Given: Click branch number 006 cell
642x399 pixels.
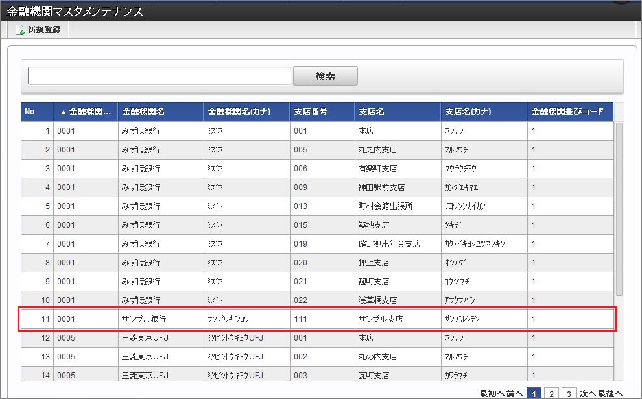Looking at the screenshot, I should pyautogui.click(x=322, y=169).
